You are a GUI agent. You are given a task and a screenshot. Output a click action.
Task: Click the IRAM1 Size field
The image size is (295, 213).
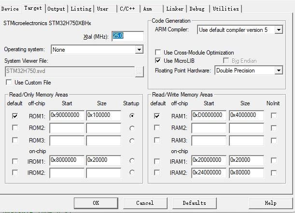pos(246,160)
